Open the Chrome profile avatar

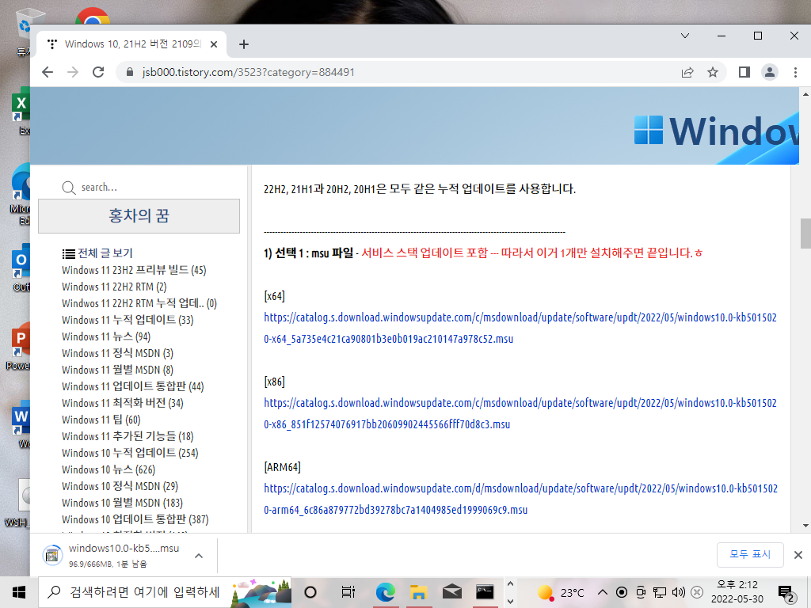tap(770, 72)
